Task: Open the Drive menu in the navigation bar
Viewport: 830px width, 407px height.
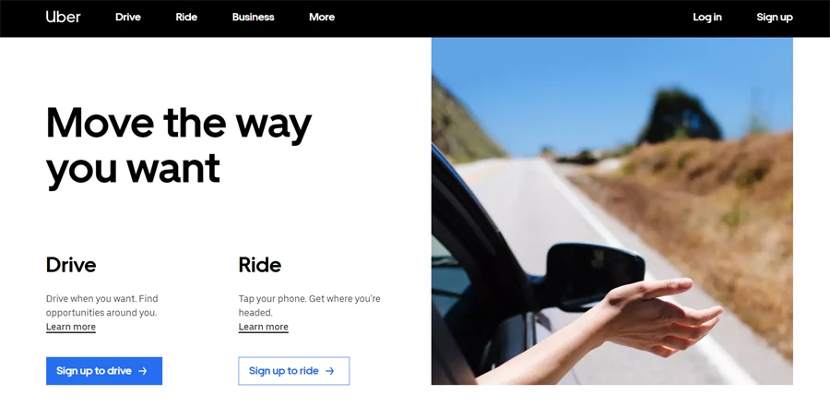Action: [128, 17]
